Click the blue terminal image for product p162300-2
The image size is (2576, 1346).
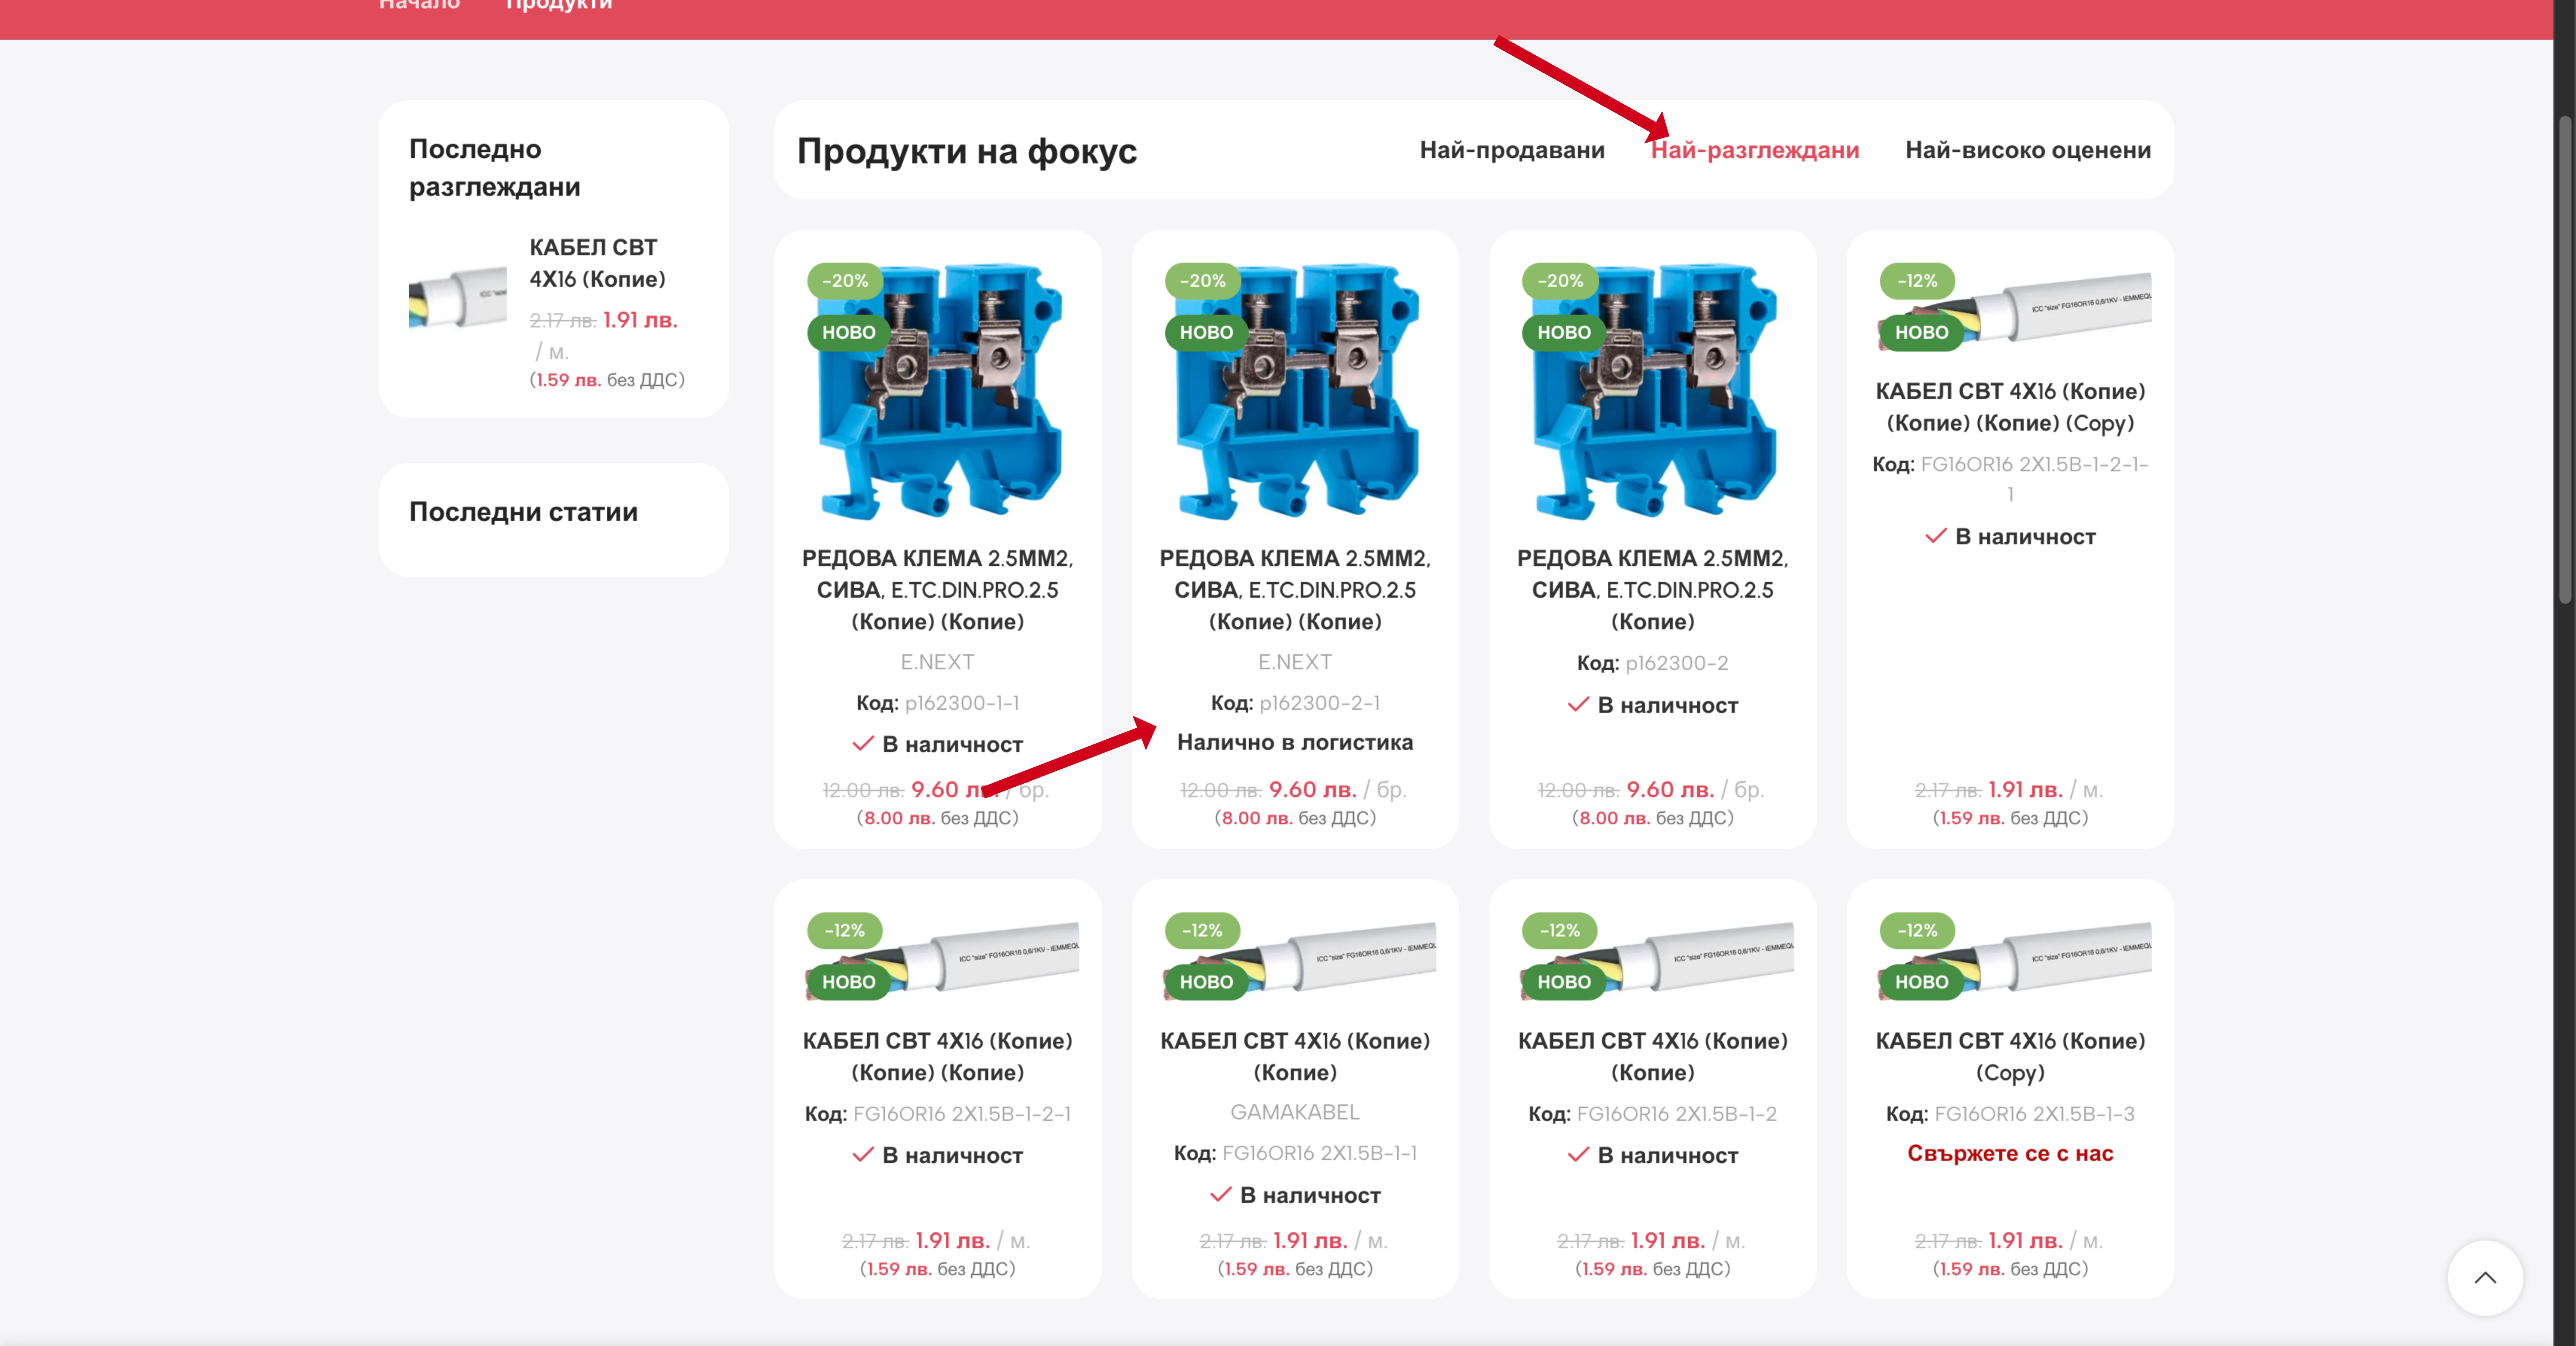point(1652,392)
